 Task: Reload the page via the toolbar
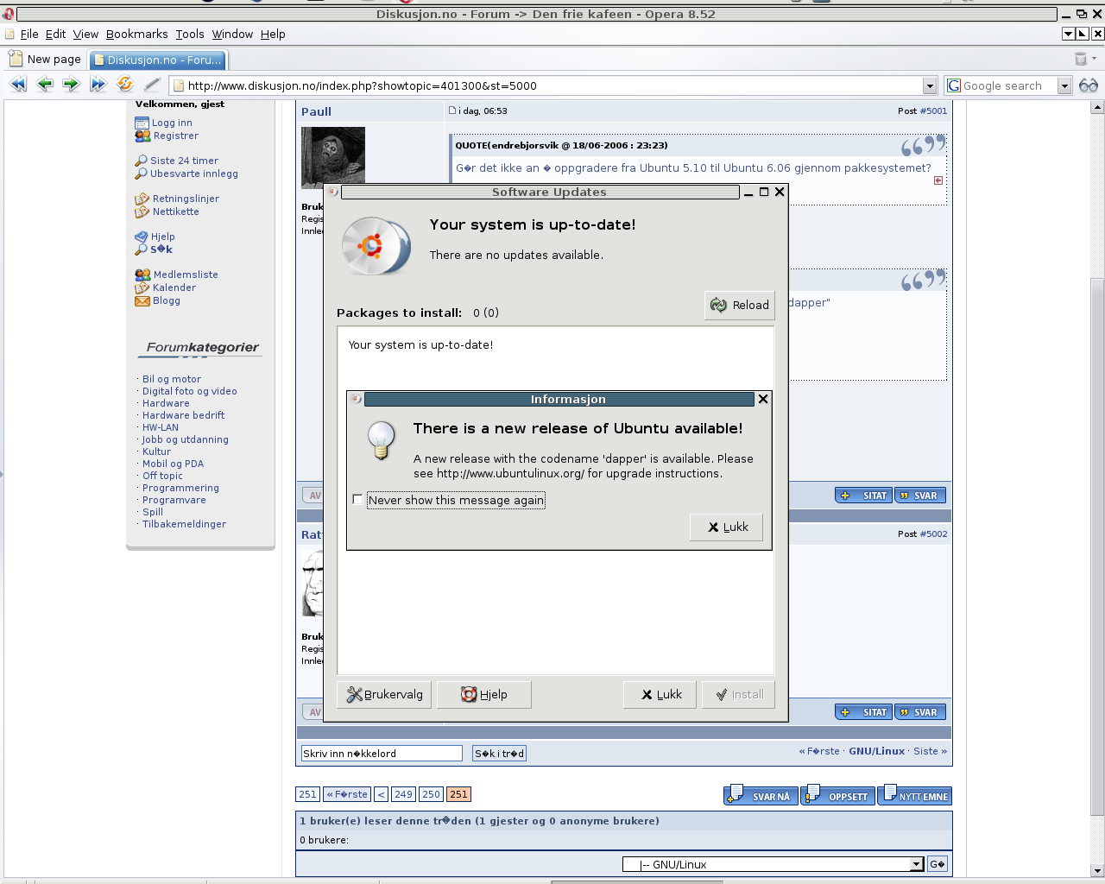coord(125,84)
